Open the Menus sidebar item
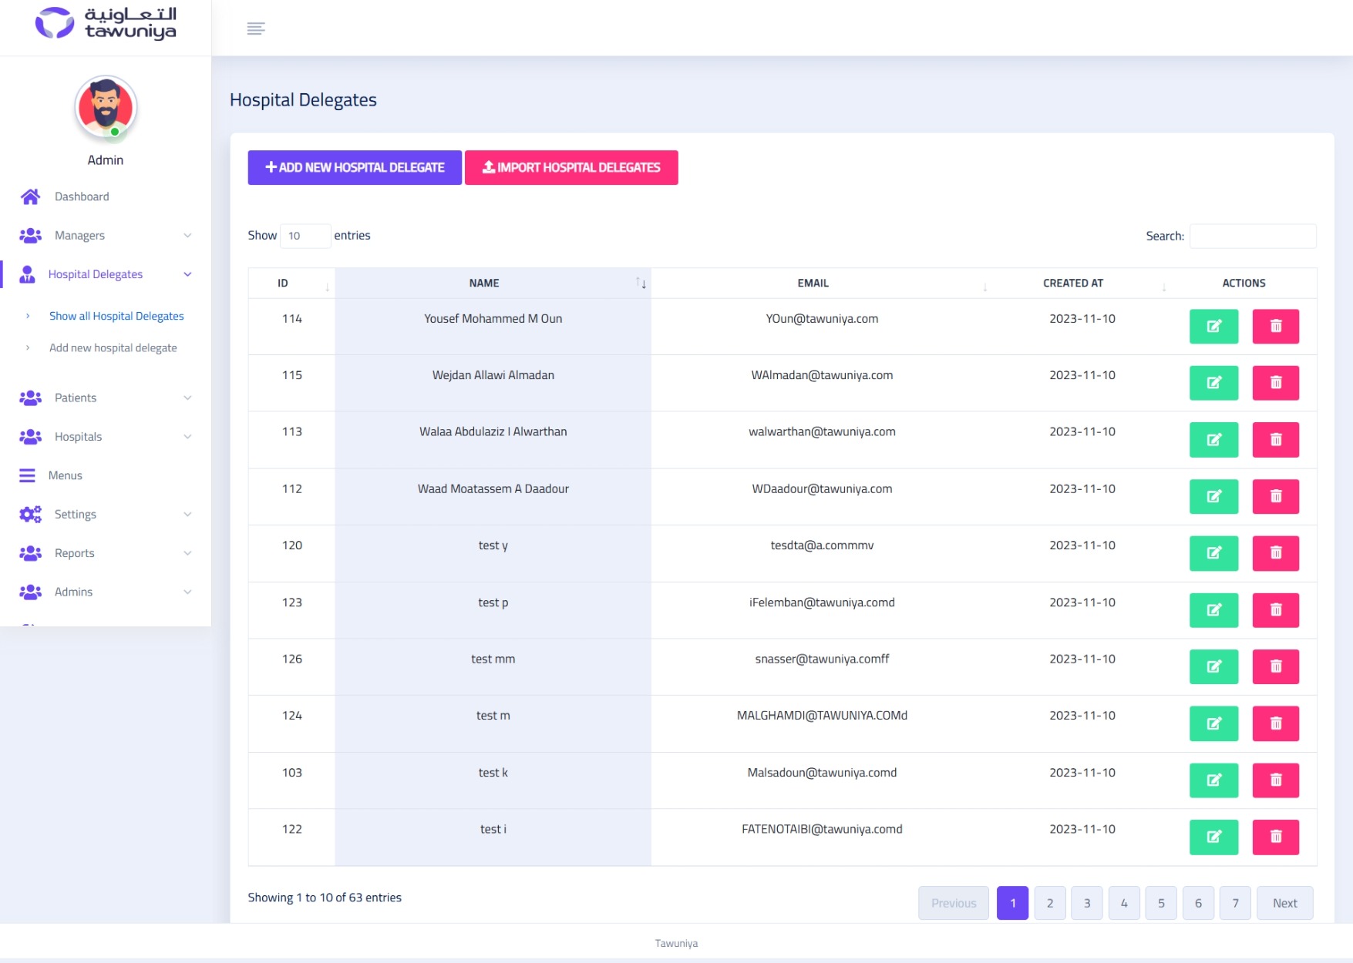Viewport: 1353px width, 963px height. click(66, 476)
